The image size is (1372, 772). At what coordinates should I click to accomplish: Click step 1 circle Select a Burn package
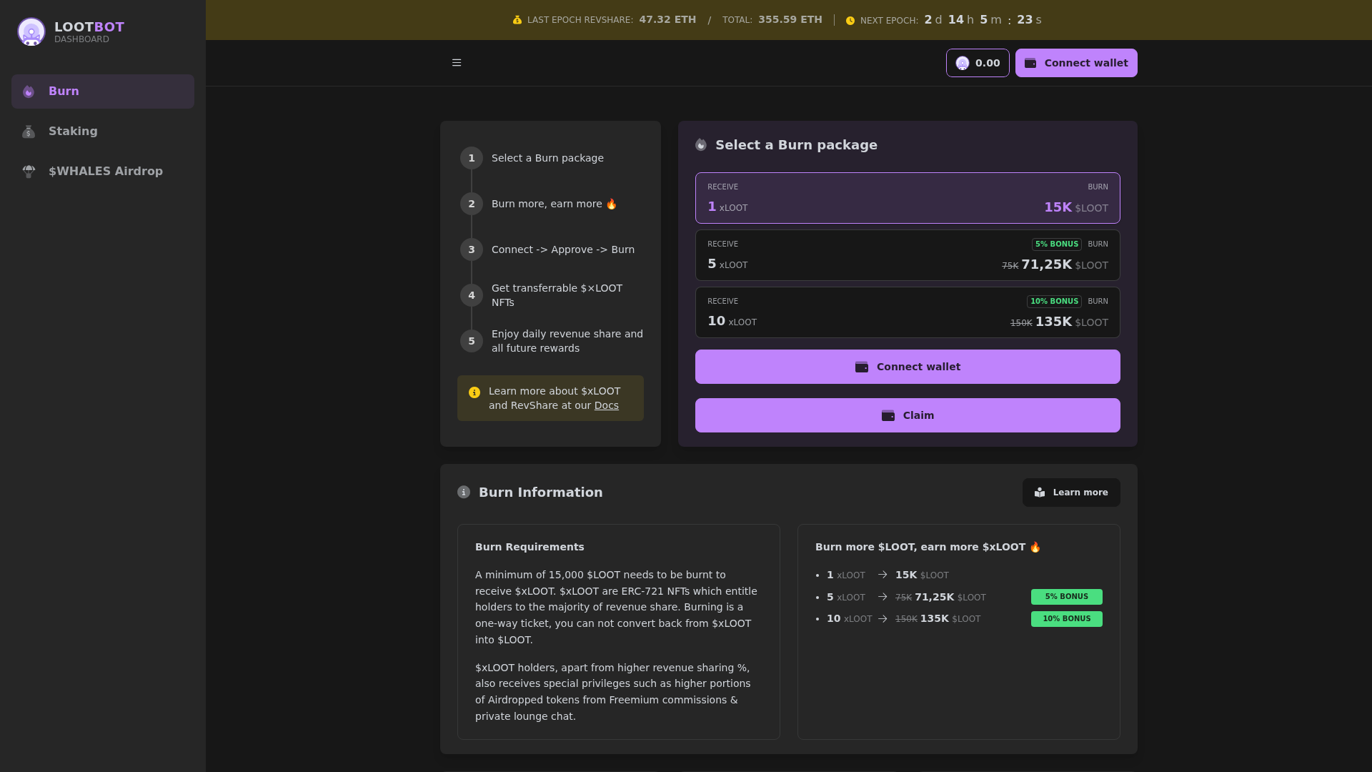[472, 158]
